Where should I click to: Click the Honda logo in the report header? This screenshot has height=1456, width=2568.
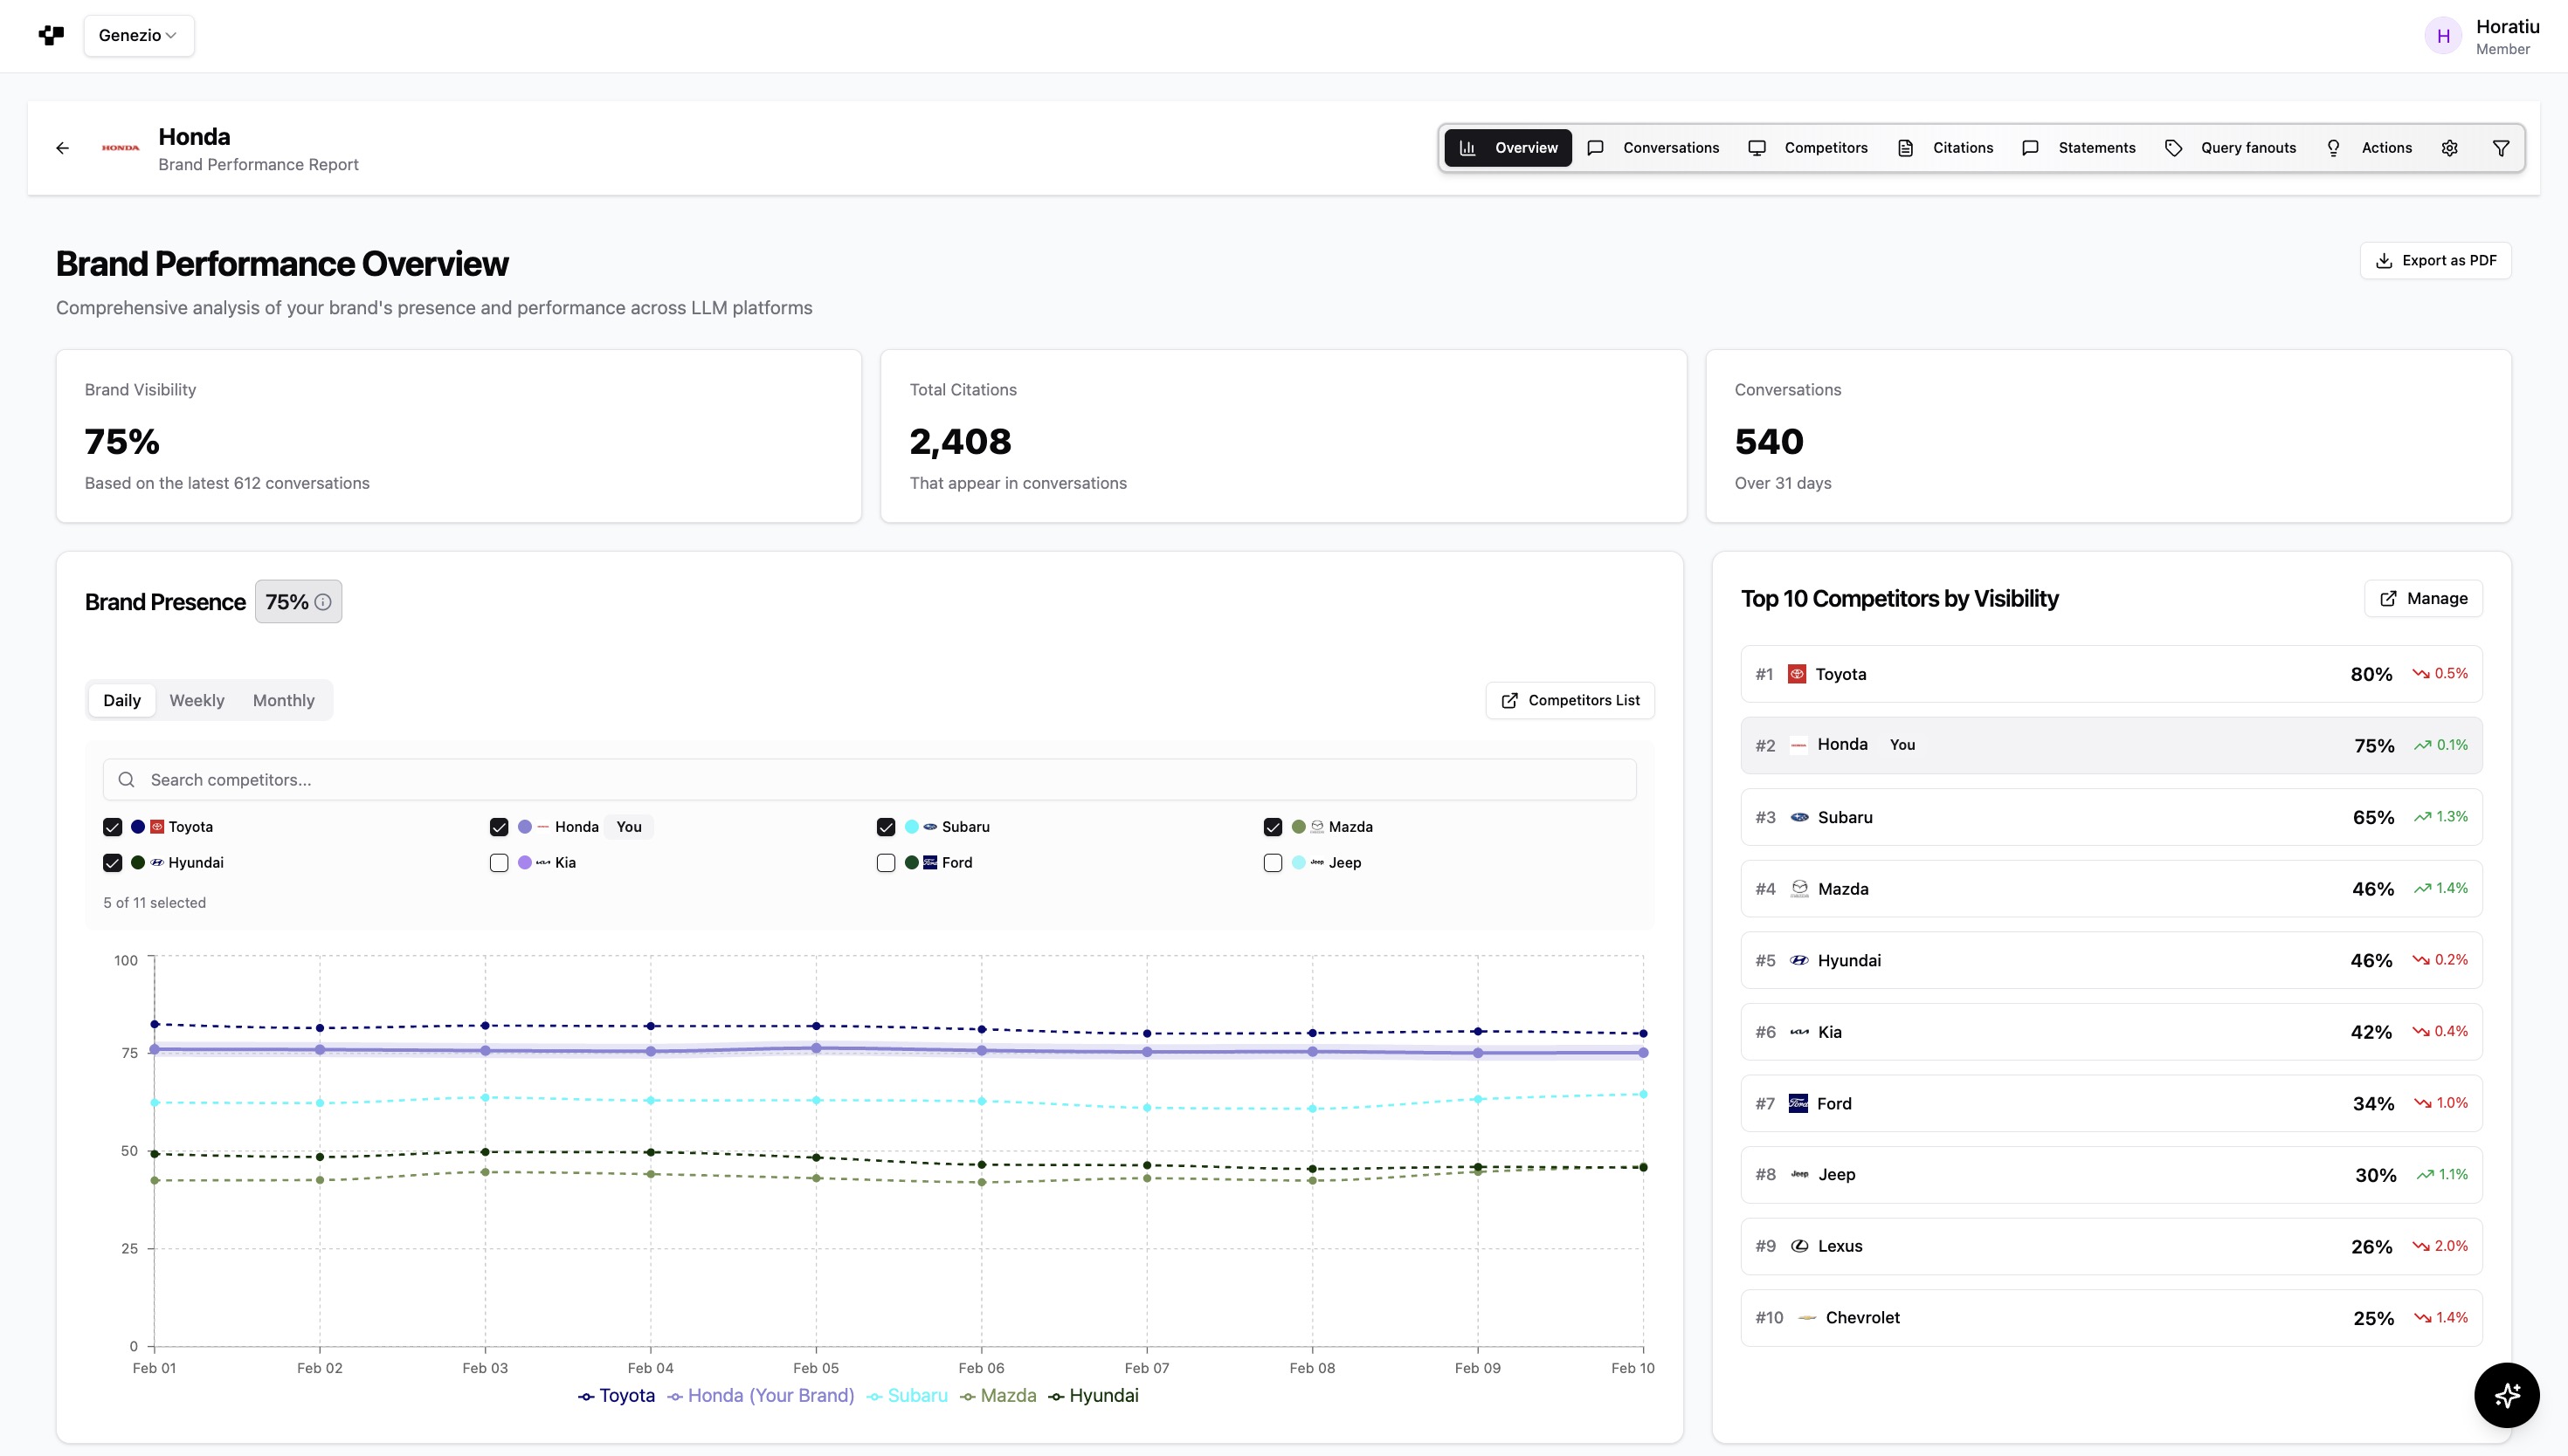(120, 148)
